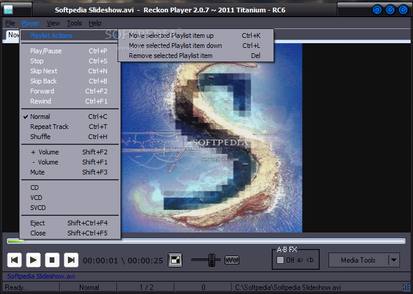Start playback with the play button
The image size is (413, 294).
(x=33, y=260)
